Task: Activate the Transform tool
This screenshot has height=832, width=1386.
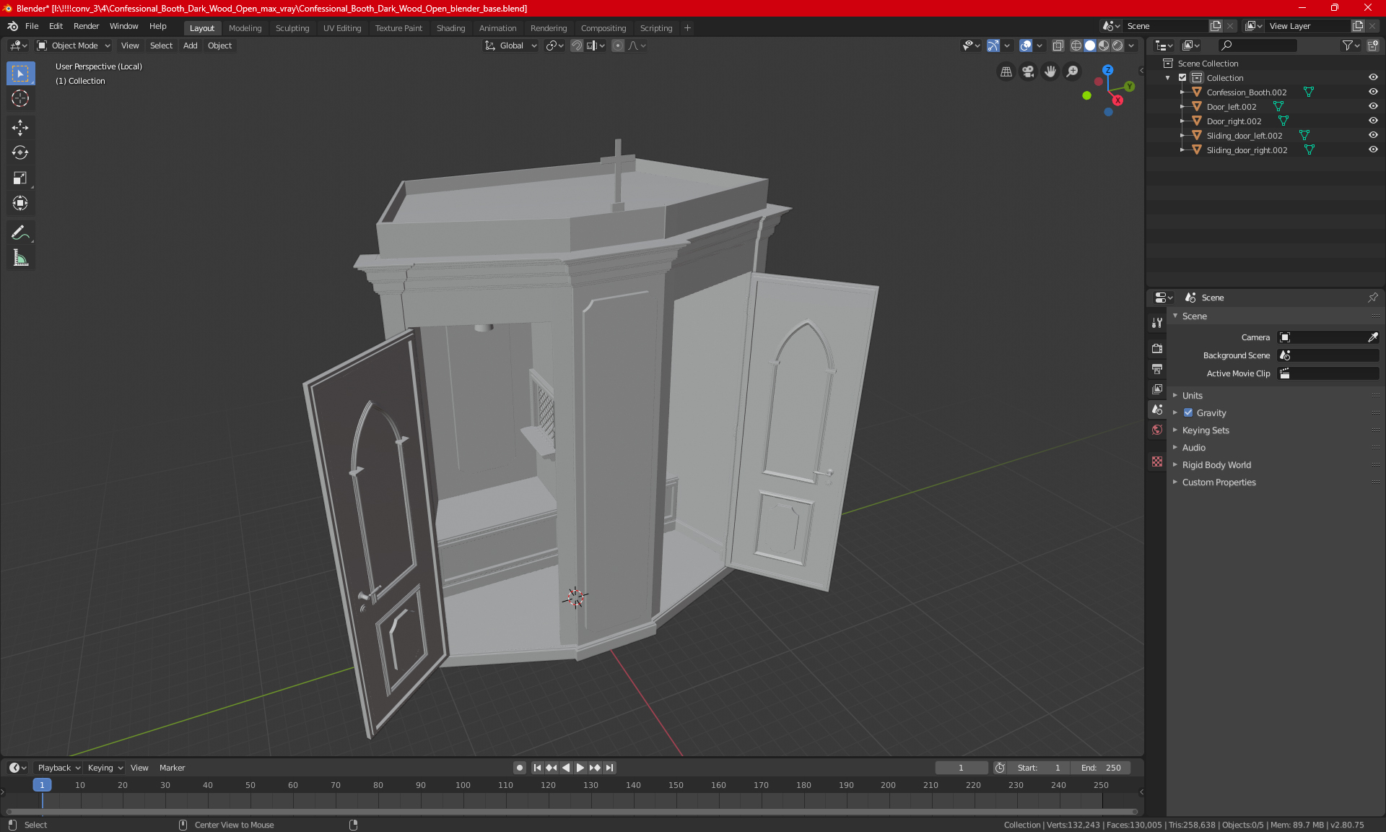Action: coord(20,203)
